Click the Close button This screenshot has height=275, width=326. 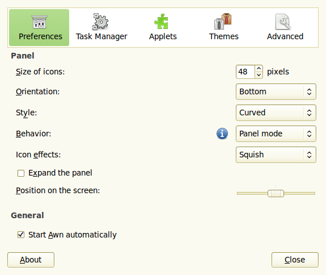click(295, 260)
